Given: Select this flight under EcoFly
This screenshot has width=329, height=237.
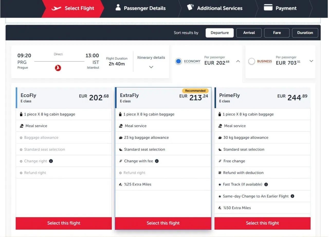Looking at the screenshot, I should pyautogui.click(x=64, y=223).
